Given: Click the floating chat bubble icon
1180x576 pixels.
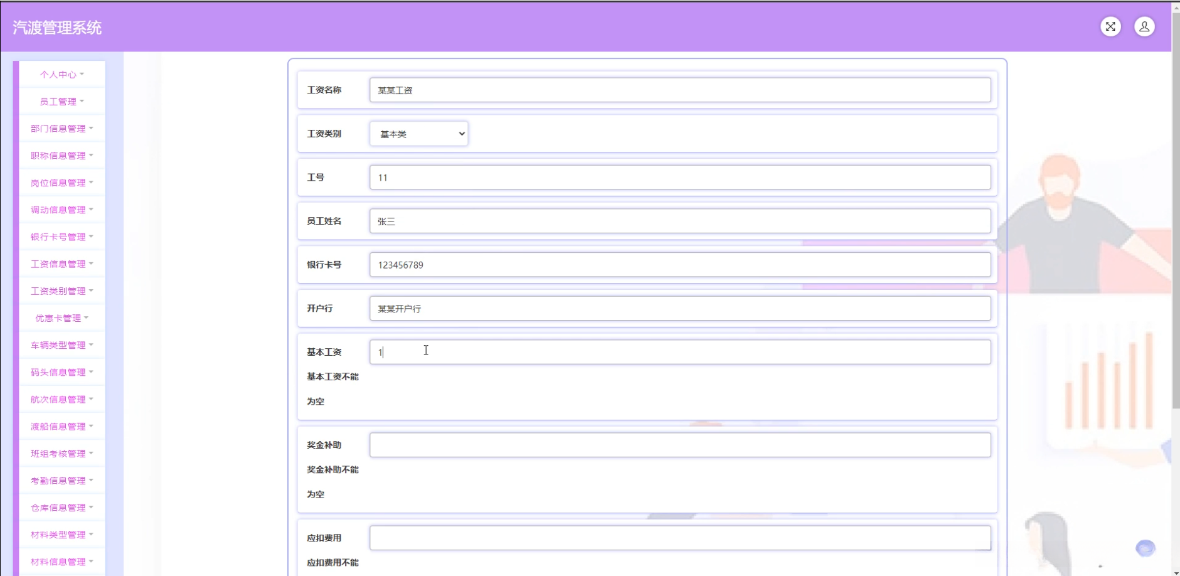Looking at the screenshot, I should (x=1145, y=548).
